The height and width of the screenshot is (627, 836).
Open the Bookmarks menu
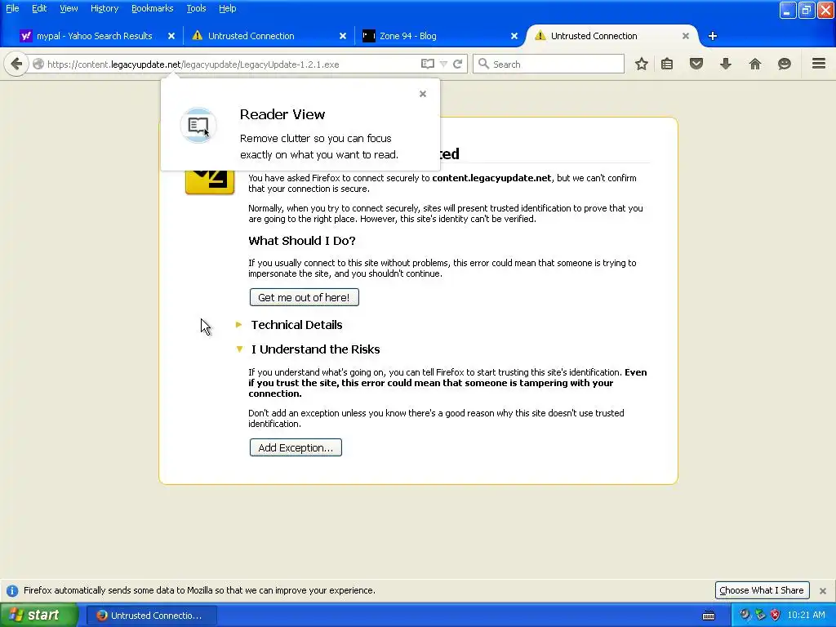153,8
